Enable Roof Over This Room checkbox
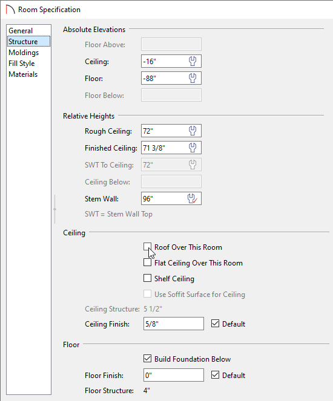Image resolution: width=333 pixels, height=401 pixels. pos(148,247)
